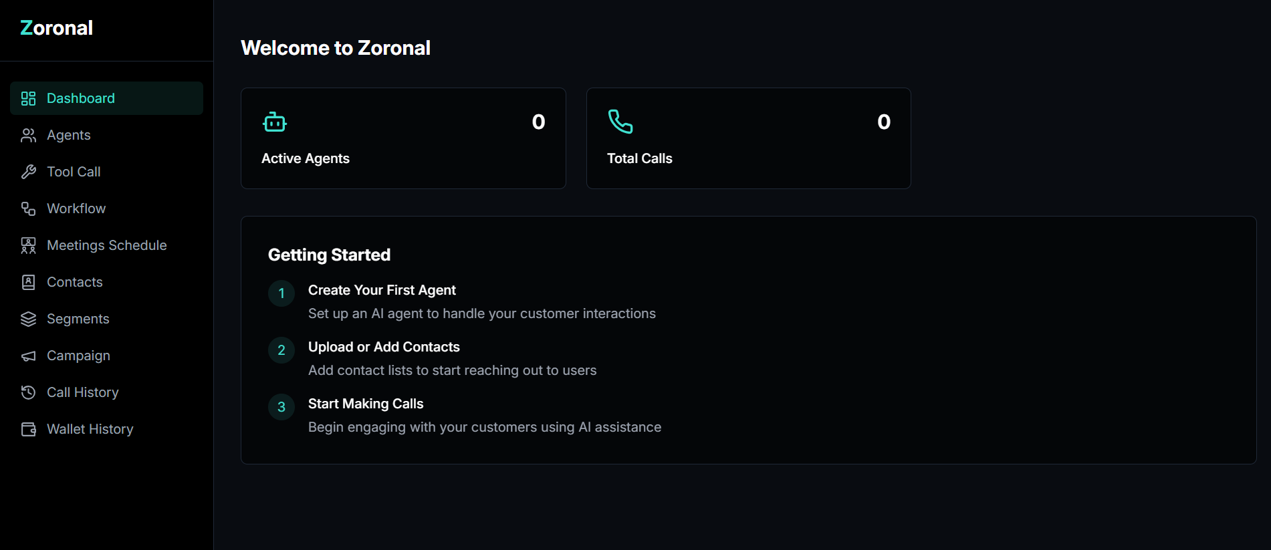The width and height of the screenshot is (1271, 550).
Task: Go to the Campaign menu label
Action: (78, 356)
